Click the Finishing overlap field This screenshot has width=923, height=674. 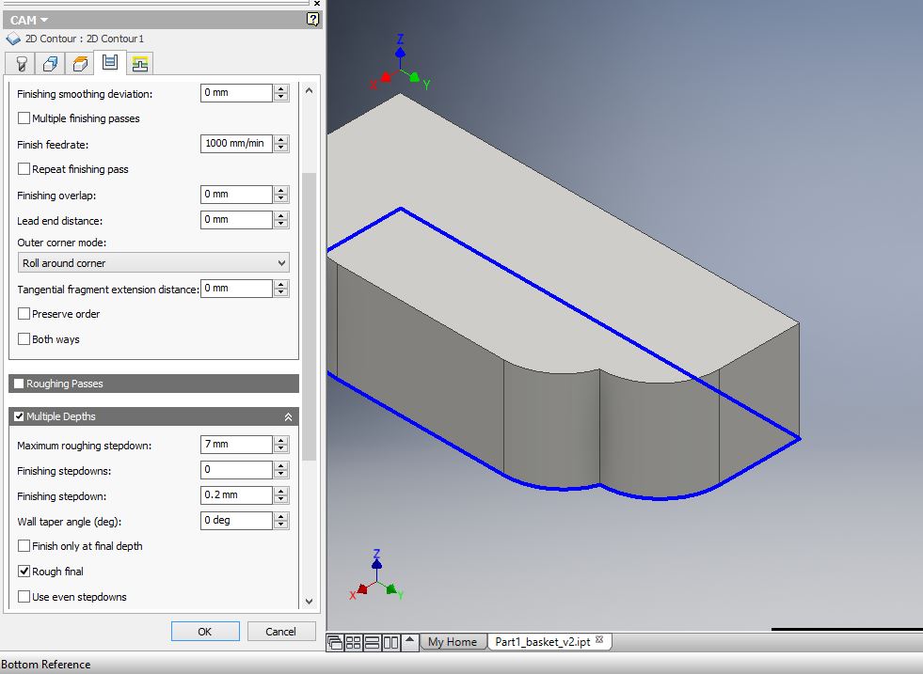pyautogui.click(x=236, y=195)
